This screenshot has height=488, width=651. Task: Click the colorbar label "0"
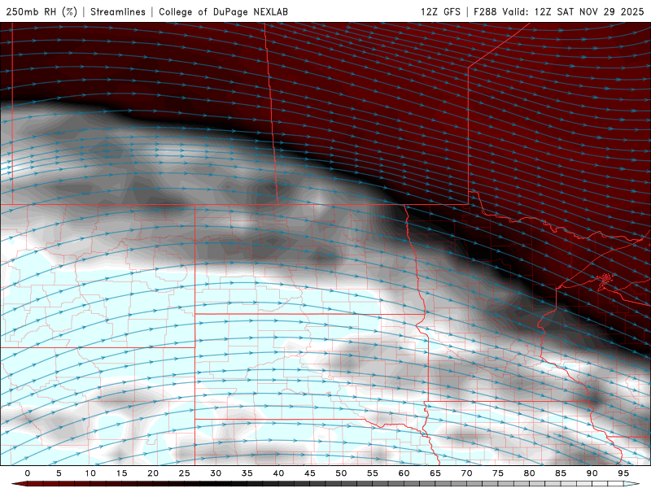[x=28, y=473]
